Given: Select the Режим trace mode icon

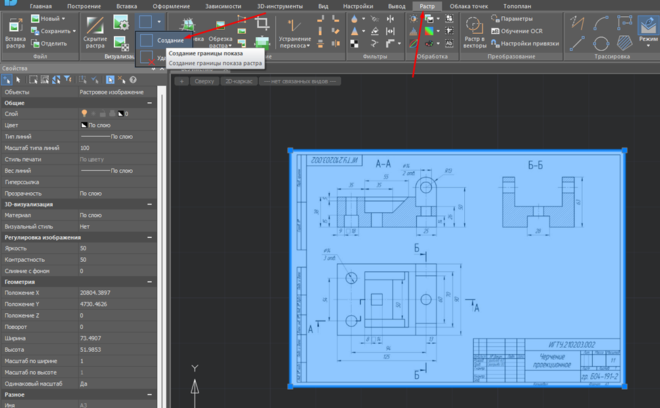Looking at the screenshot, I should [647, 27].
